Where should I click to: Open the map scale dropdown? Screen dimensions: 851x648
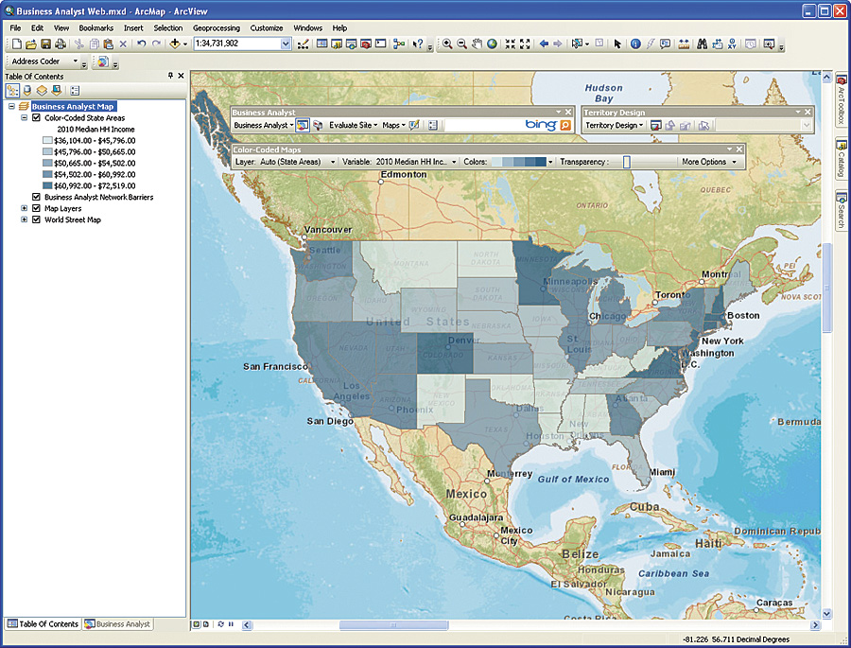[x=286, y=44]
